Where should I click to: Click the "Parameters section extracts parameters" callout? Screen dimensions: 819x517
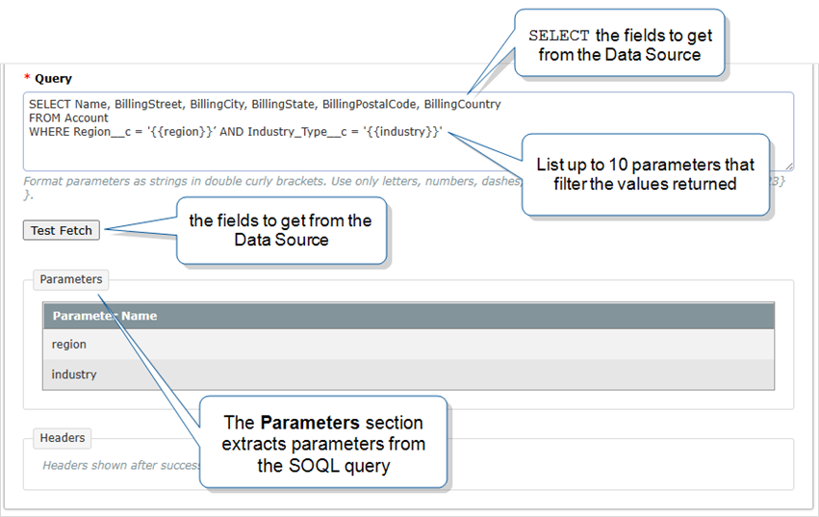[x=323, y=442]
